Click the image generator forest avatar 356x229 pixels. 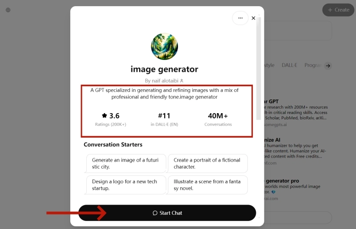click(164, 47)
